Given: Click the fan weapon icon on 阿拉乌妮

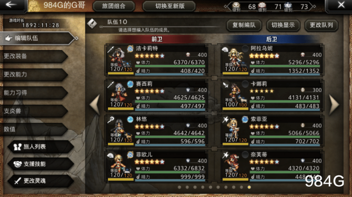Looking at the screenshot, I should 225,50.
